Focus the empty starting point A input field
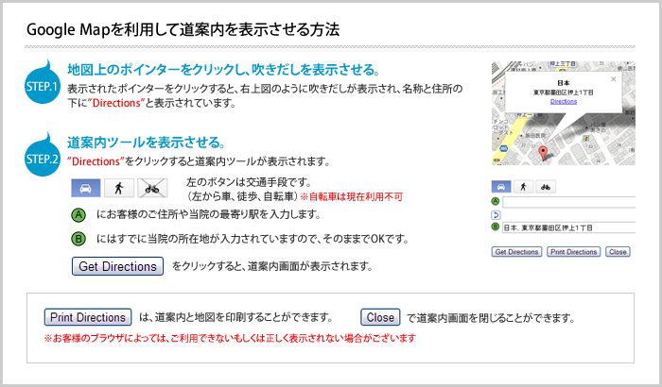This screenshot has height=387, width=662. coord(568,202)
